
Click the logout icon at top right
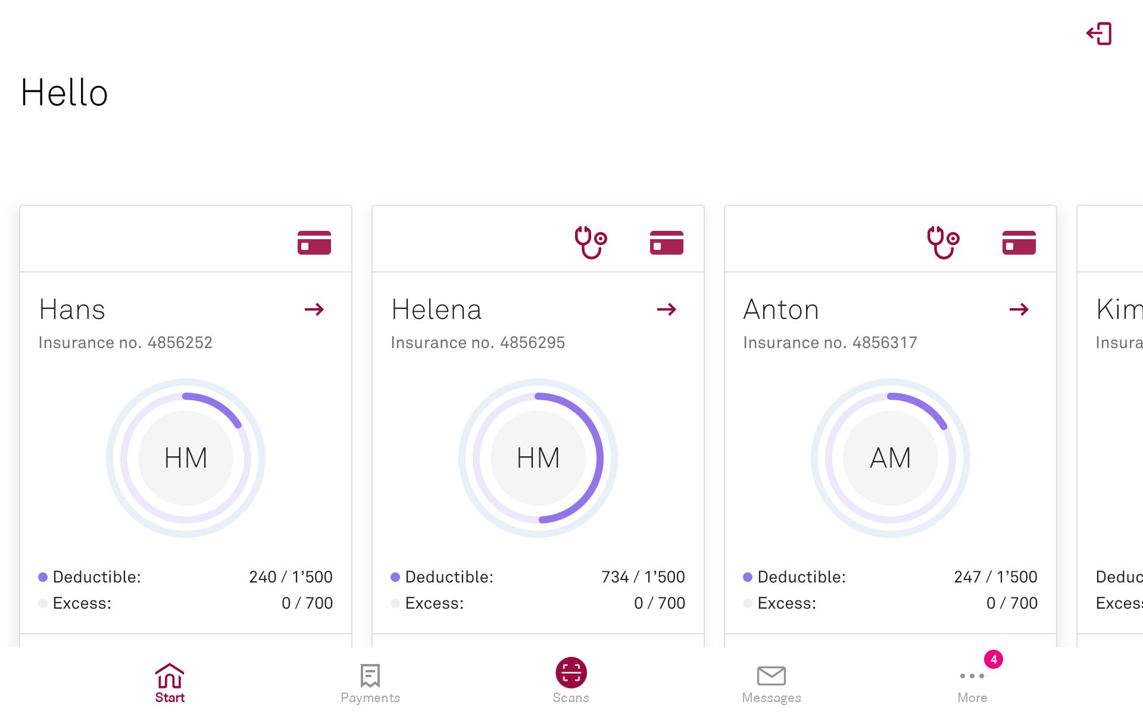click(1099, 34)
